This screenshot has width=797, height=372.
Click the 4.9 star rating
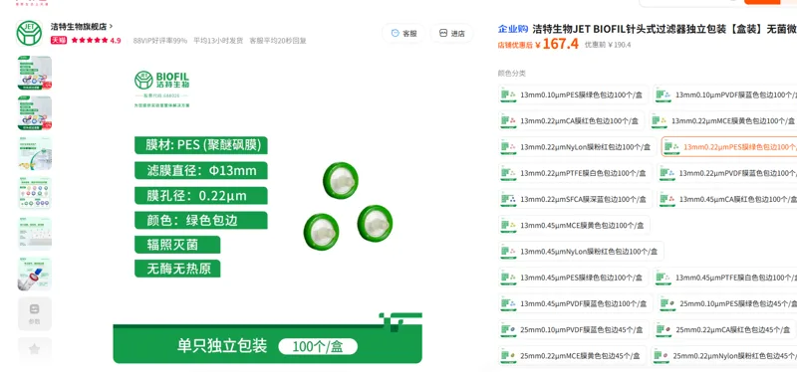96,40
